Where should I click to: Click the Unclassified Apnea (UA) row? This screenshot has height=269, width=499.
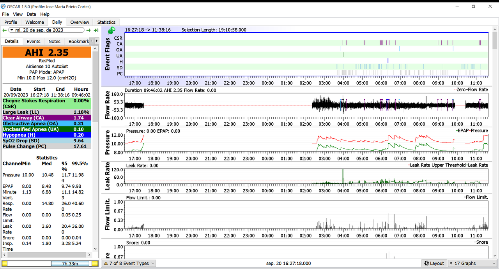[47, 129]
